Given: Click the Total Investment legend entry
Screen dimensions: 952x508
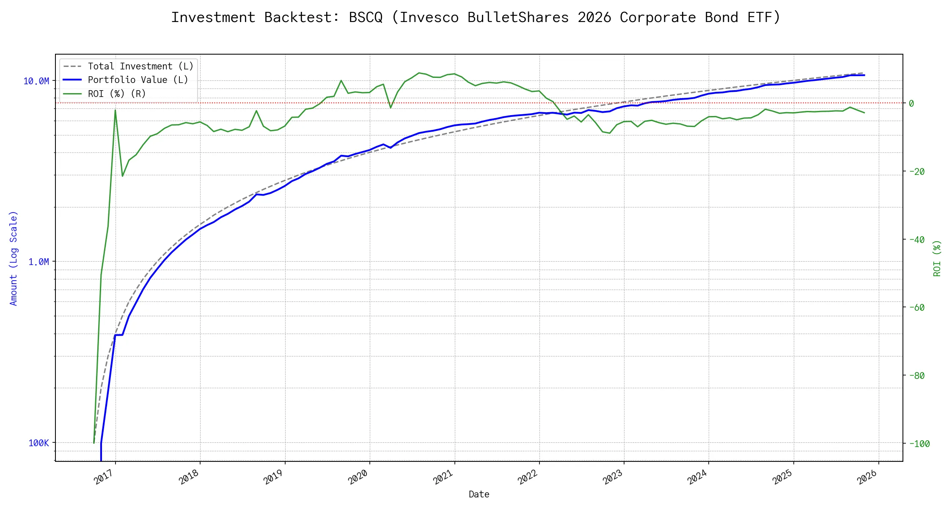Looking at the screenshot, I should 140,66.
